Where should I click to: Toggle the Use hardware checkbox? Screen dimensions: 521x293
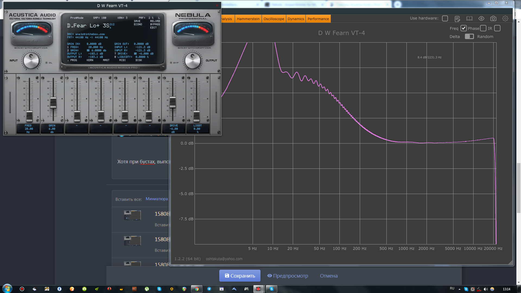(445, 18)
